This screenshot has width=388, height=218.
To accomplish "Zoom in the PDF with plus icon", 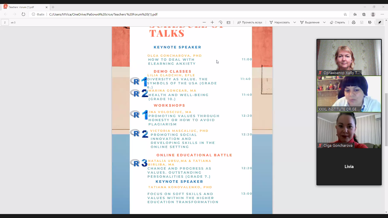I will click(212, 22).
